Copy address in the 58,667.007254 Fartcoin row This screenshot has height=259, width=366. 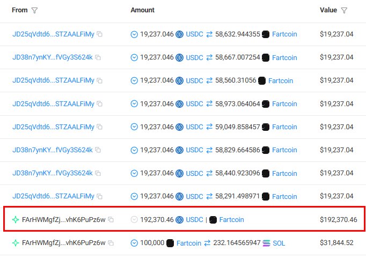pyautogui.click(x=98, y=57)
